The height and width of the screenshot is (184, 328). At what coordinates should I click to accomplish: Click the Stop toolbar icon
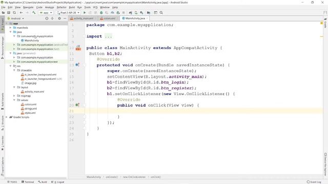coord(124,13)
